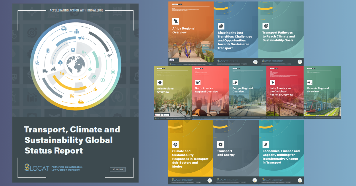Click the train icon in circular diagram
This screenshot has width=356, height=186.
pos(113,71)
